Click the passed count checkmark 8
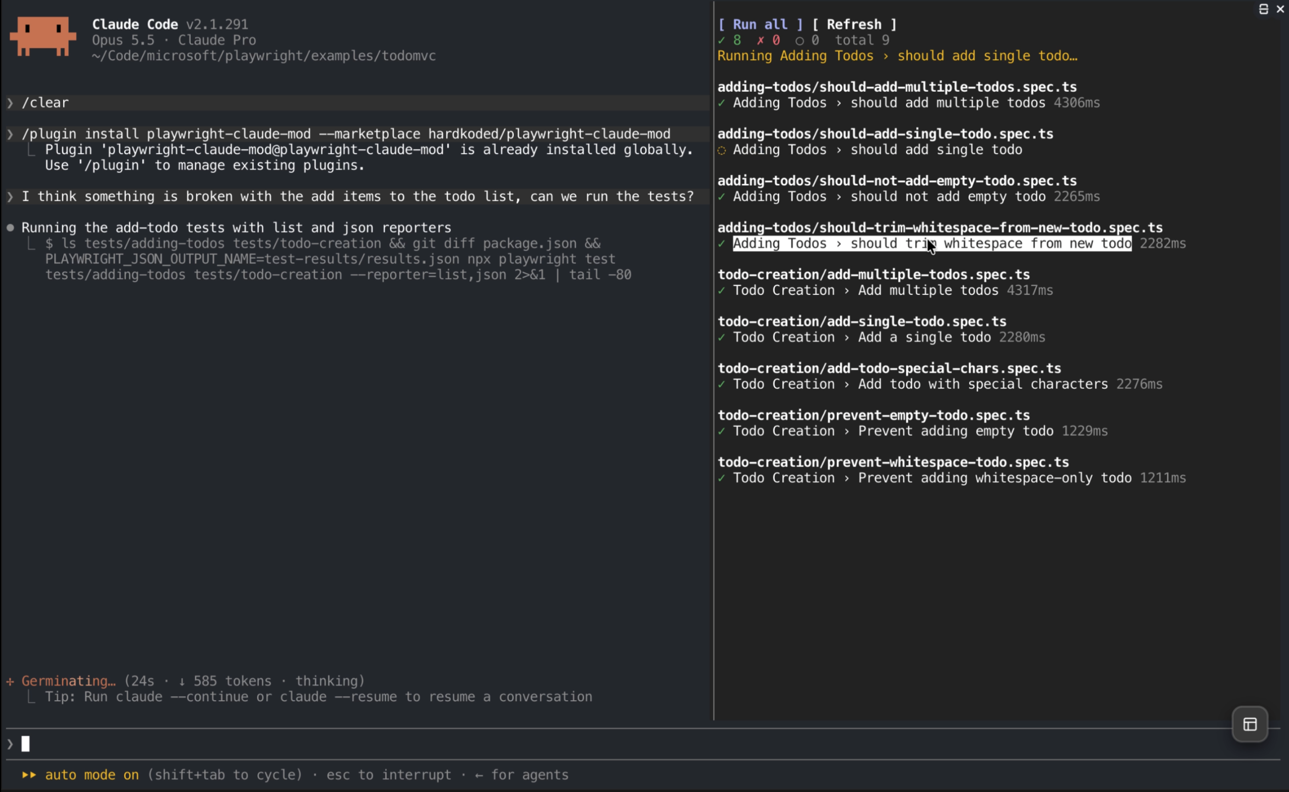Image resolution: width=1289 pixels, height=792 pixels. pyautogui.click(x=729, y=40)
